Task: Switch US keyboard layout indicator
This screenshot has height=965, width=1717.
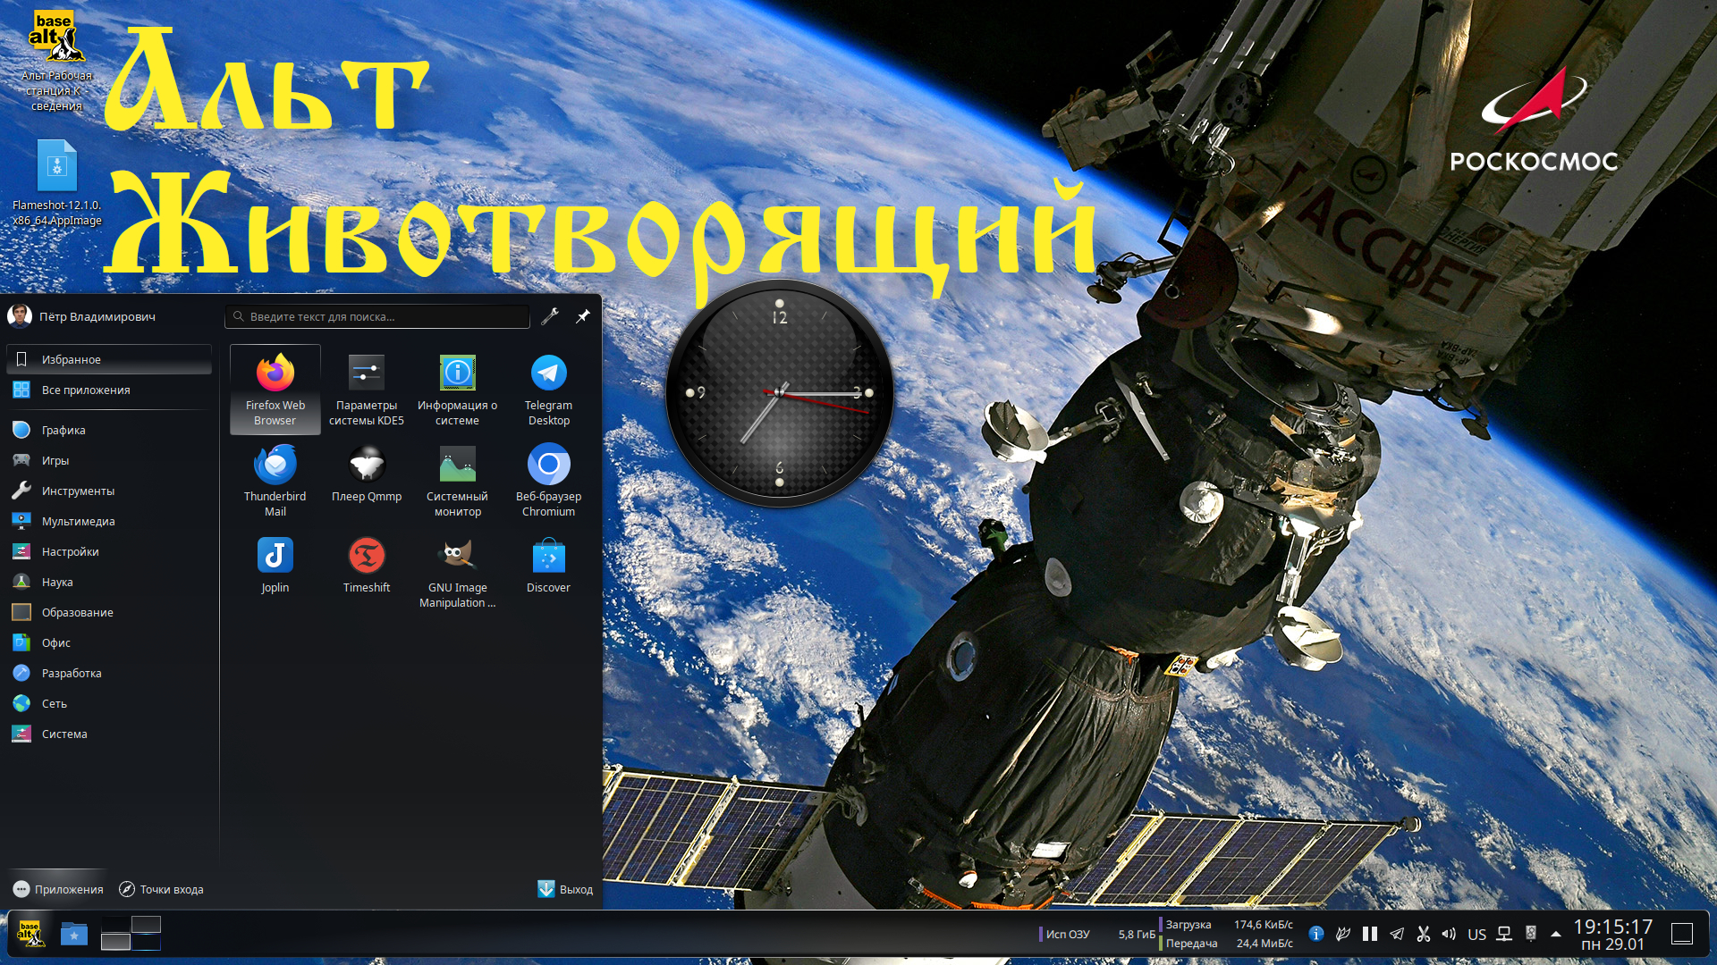Action: (x=1476, y=934)
